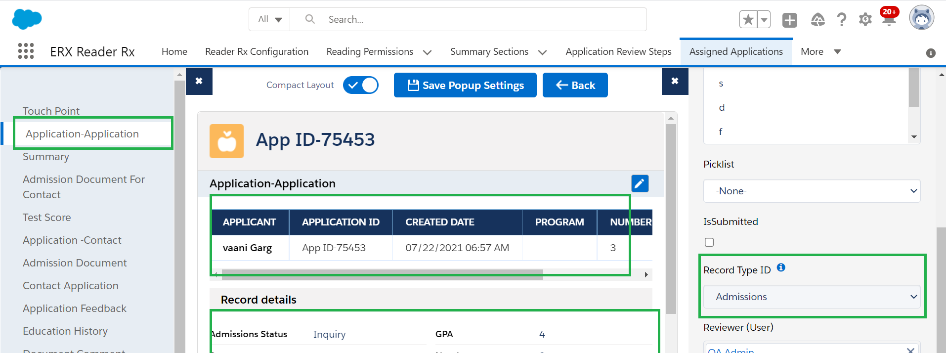Click the Save Popup Settings button
Viewport: 946px width, 353px height.
(465, 85)
